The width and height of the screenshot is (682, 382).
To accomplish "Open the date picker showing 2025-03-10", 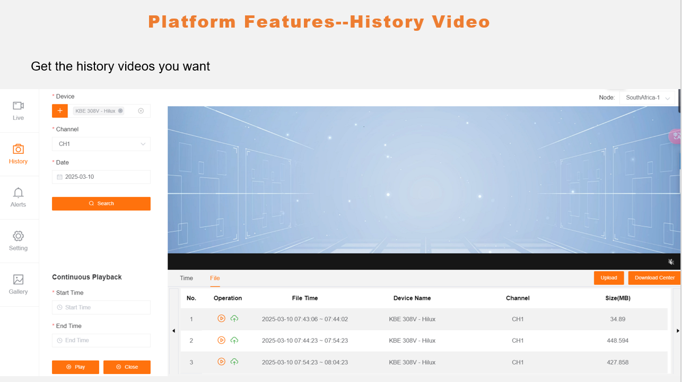I will click(x=101, y=177).
